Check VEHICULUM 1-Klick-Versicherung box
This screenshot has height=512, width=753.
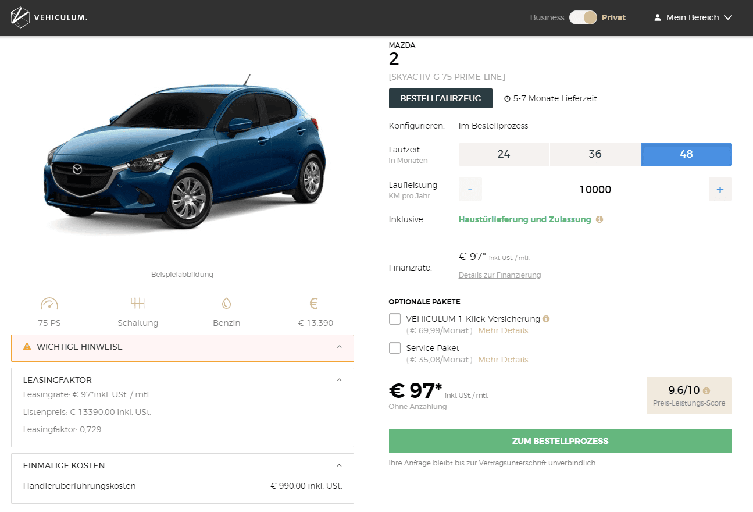[x=395, y=319]
